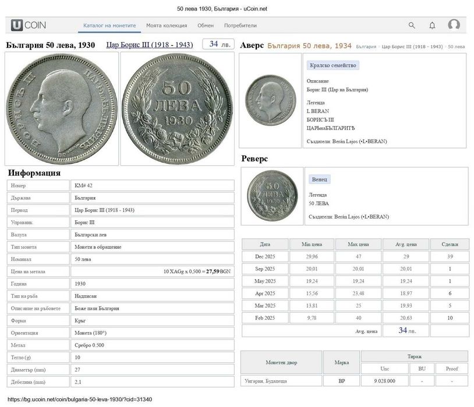Click the 34 лв. price badge
The height and width of the screenshot is (407, 474).
(218, 44)
